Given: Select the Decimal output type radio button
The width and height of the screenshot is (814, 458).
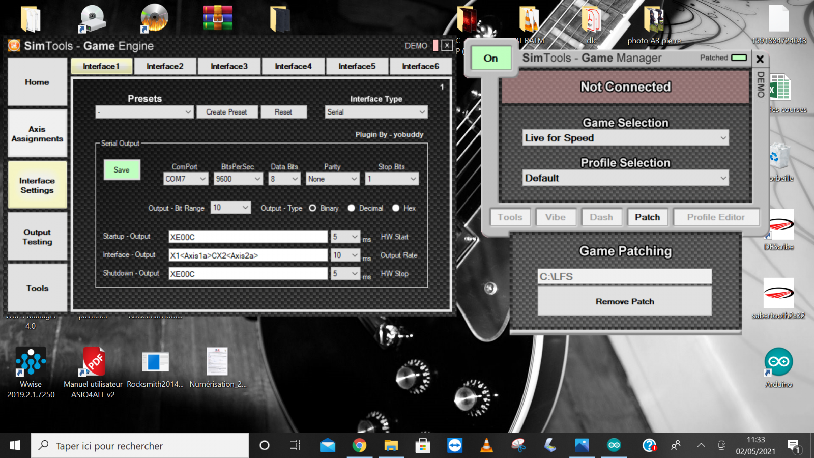Looking at the screenshot, I should coord(351,208).
